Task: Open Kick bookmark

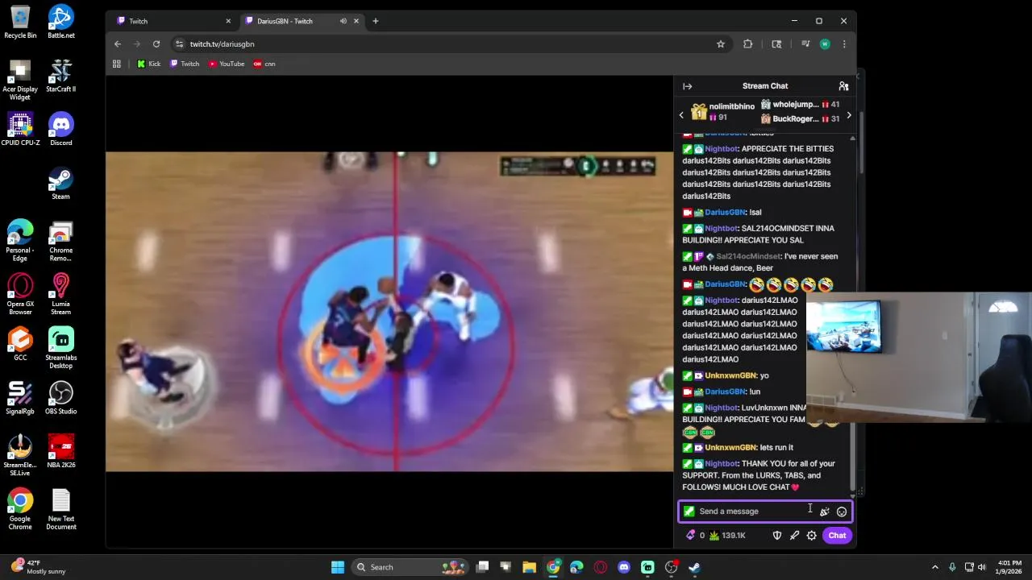Action: click(x=149, y=64)
